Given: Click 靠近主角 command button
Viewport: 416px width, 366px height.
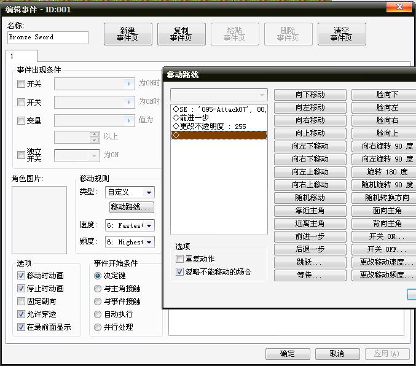Looking at the screenshot, I should tap(310, 211).
